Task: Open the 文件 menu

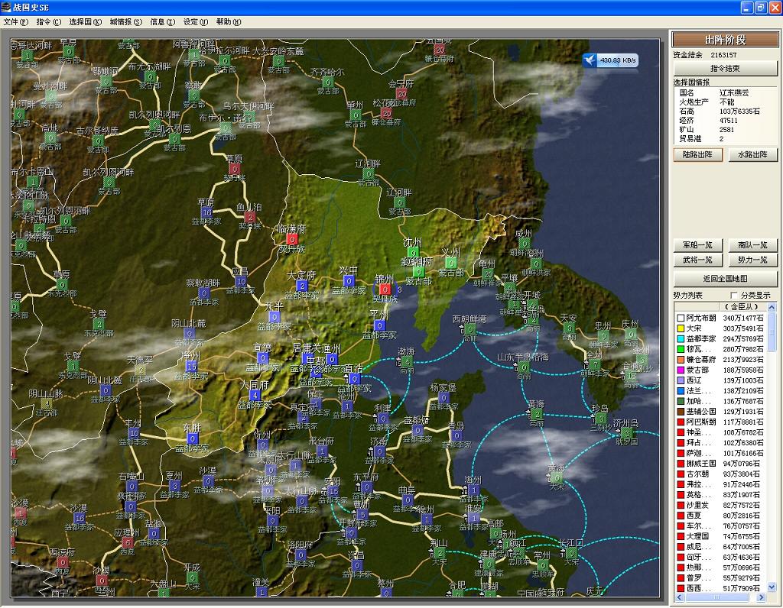Action: click(15, 21)
